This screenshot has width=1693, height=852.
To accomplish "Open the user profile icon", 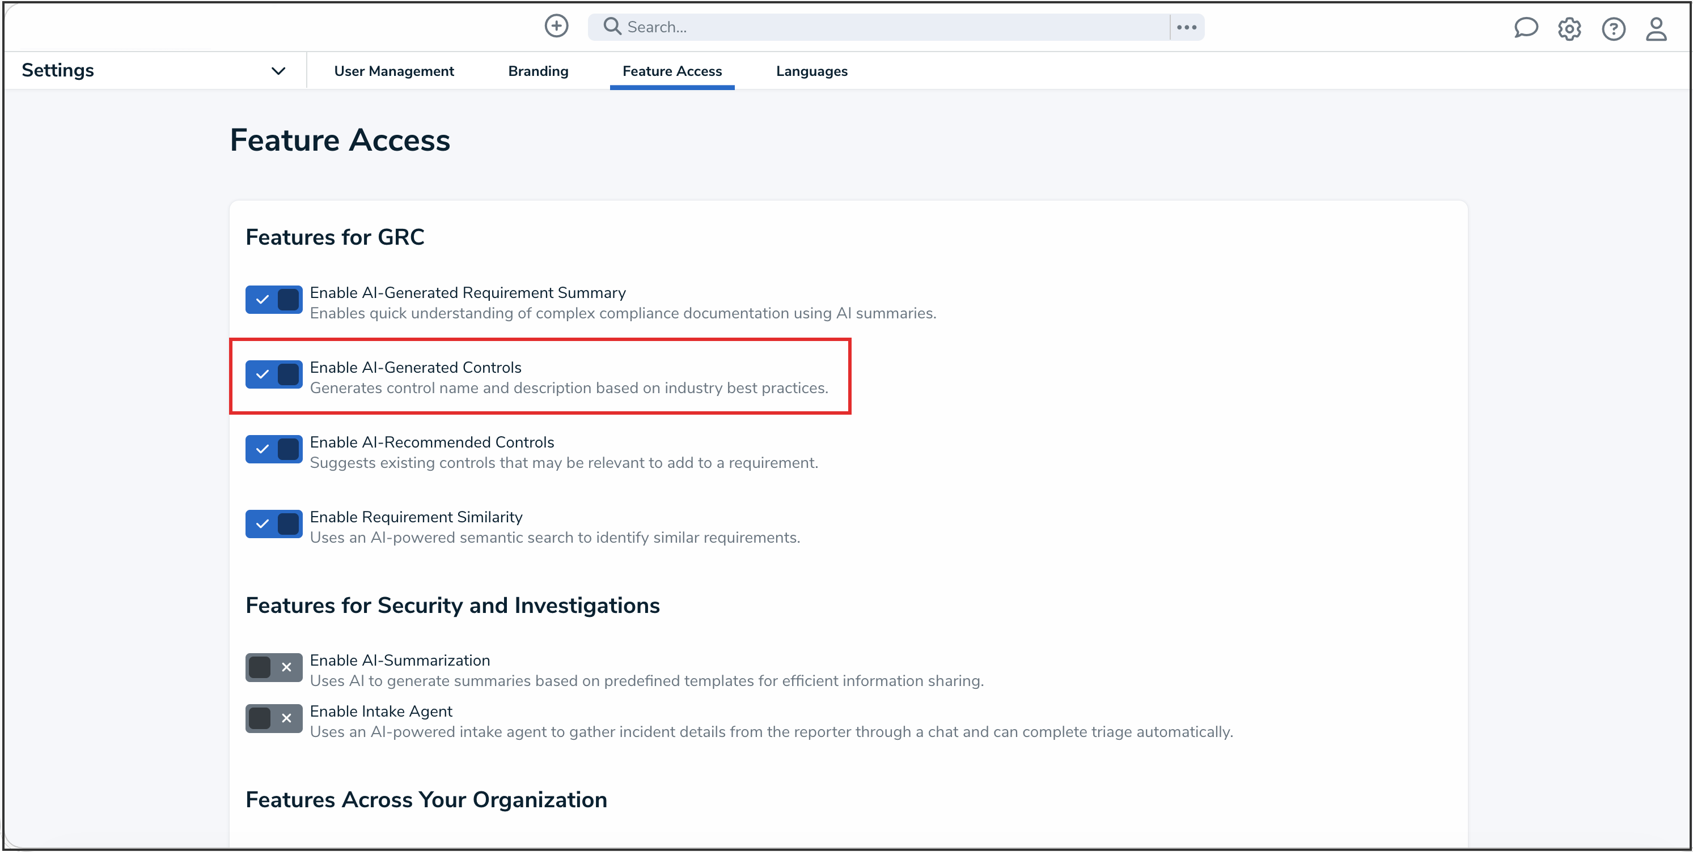I will [1656, 29].
